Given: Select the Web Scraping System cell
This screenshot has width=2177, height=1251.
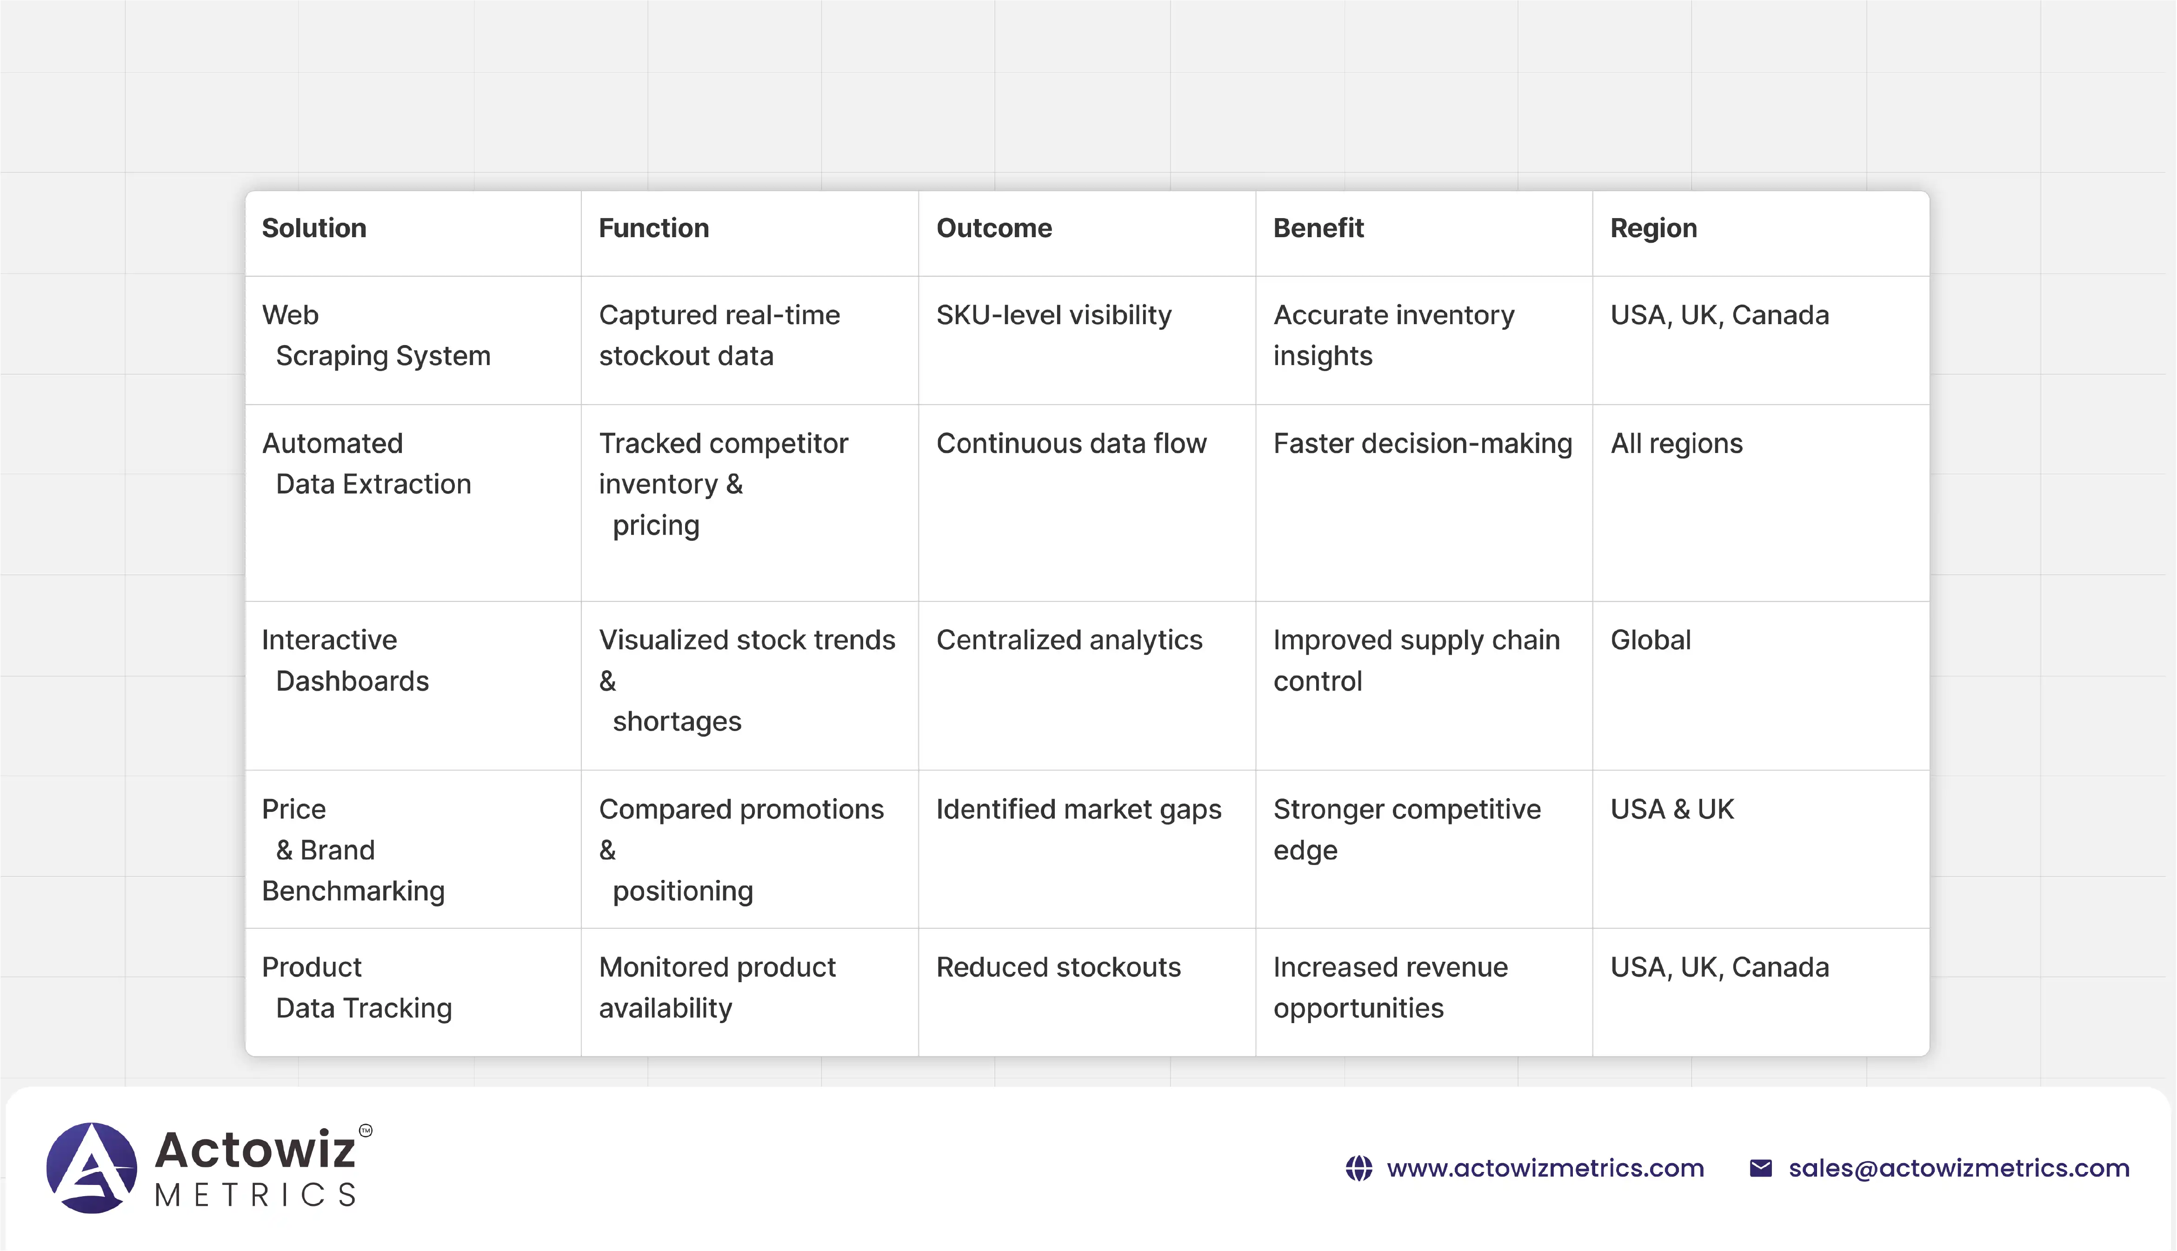Looking at the screenshot, I should coord(376,336).
